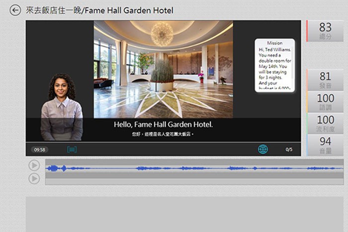The height and width of the screenshot is (232, 348).
Task: Click the globe language icon
Action: click(262, 149)
